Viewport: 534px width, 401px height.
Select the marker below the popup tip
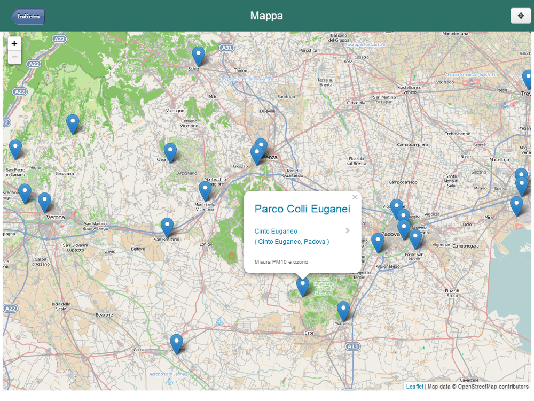coord(302,287)
